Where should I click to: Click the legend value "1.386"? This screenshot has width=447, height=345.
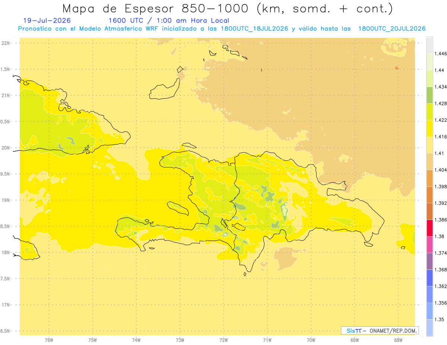441,220
